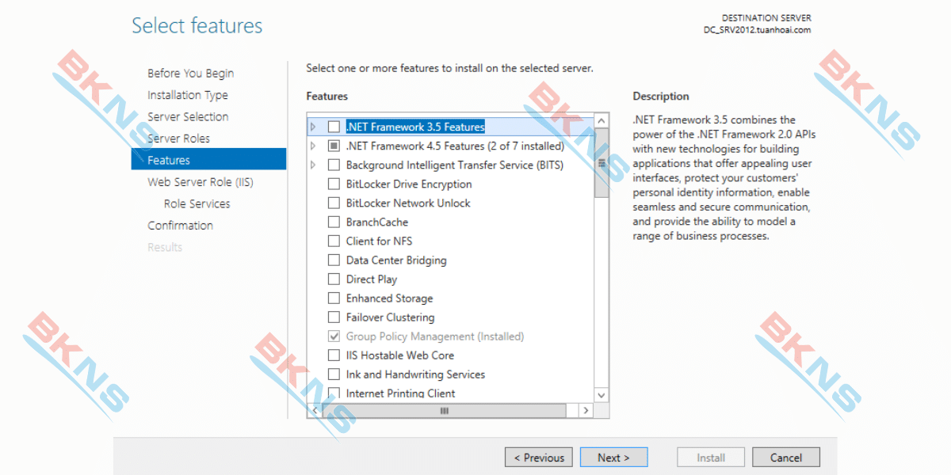Click the Previous button
This screenshot has height=475, width=951.
539,458
